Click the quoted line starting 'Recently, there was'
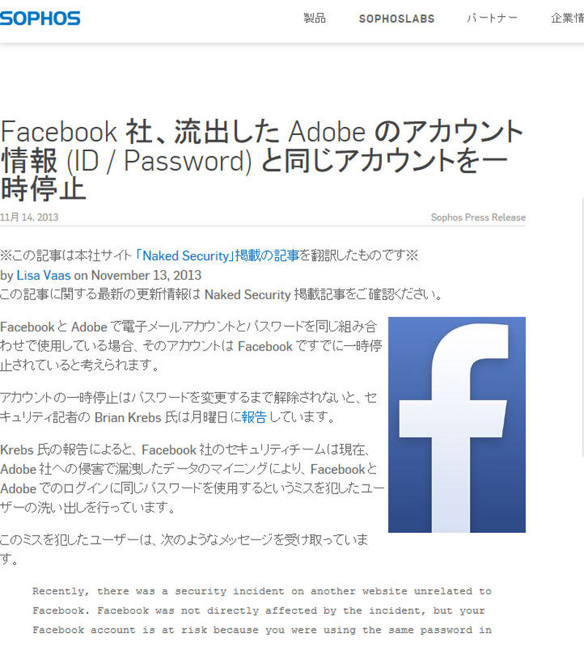584x646 pixels. pos(261,591)
